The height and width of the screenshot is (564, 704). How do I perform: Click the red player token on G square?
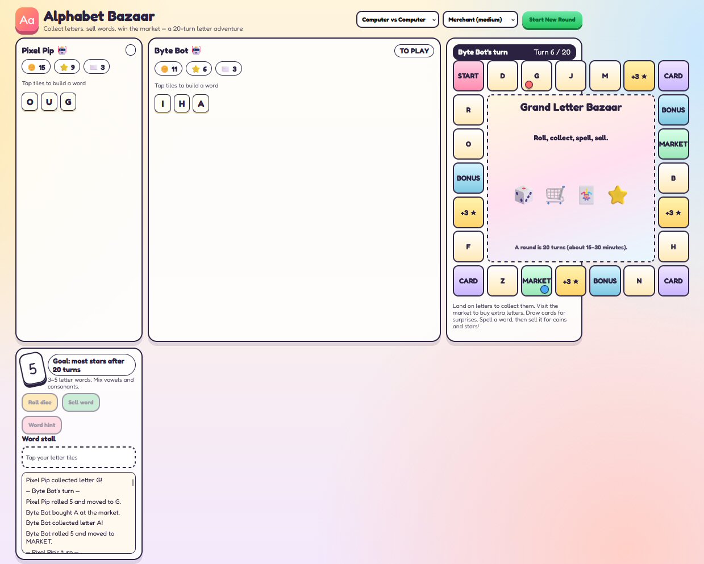[529, 85]
